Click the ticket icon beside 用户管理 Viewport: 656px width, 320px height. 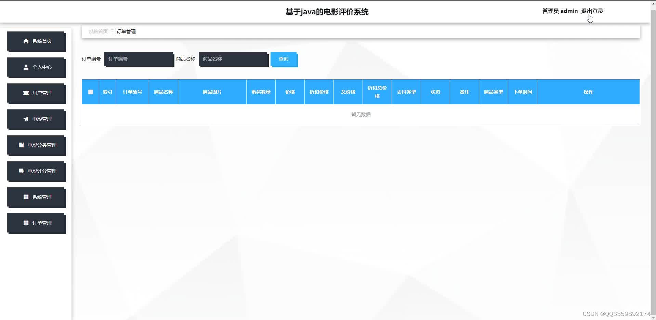click(26, 93)
